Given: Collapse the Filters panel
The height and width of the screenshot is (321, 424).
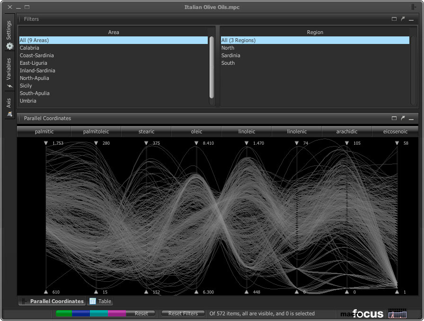Looking at the screenshot, I should tap(411, 19).
